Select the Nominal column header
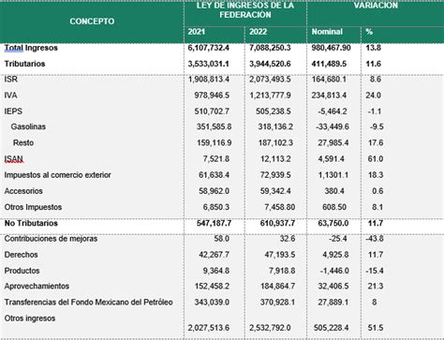Screen dimensions: 444x340 (x=327, y=32)
